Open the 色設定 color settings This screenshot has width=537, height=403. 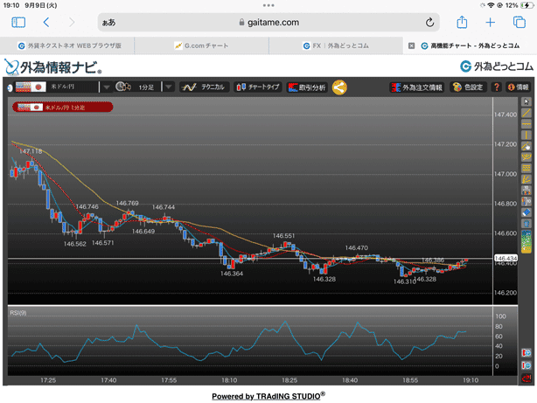point(468,87)
